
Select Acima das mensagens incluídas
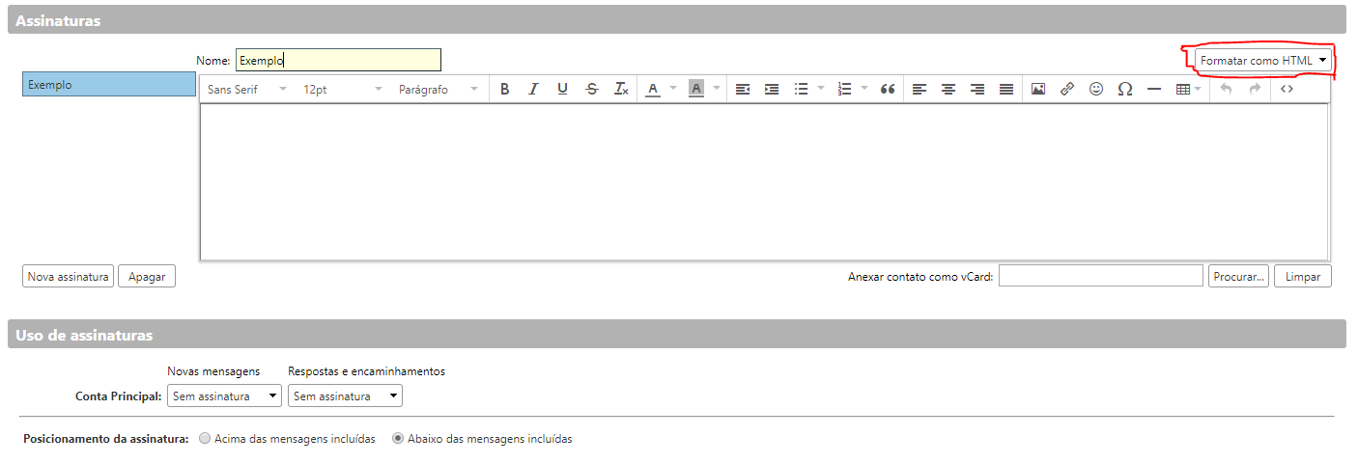click(205, 439)
